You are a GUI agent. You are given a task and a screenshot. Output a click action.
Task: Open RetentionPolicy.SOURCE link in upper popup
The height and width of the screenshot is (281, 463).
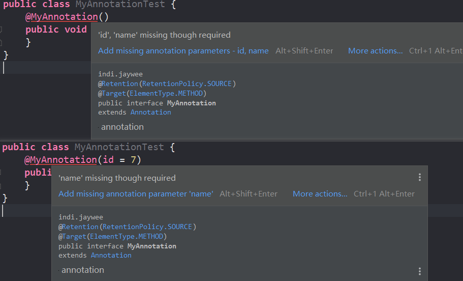click(x=188, y=83)
